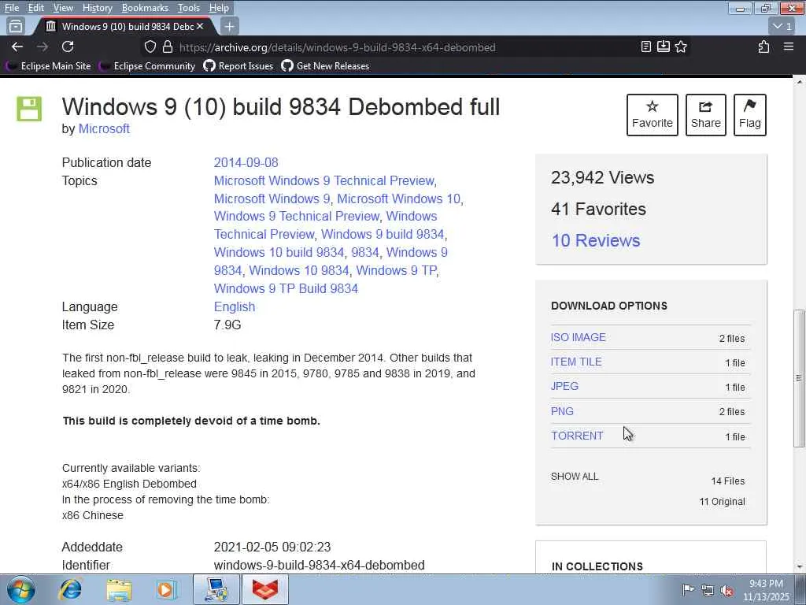Screen dimensions: 806x605
Task: Open the View menu
Action: coord(63,8)
